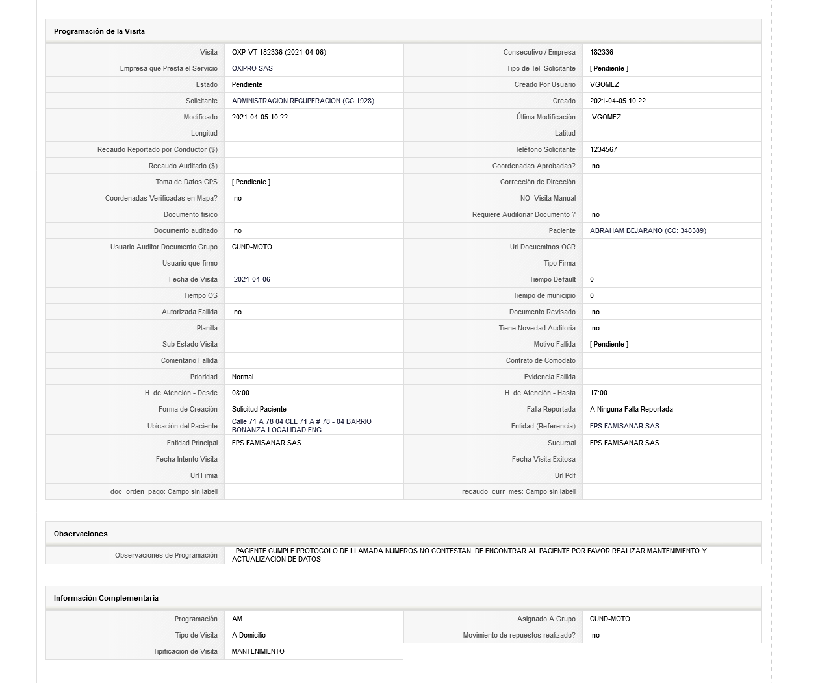831x683 pixels.
Task: Click the Prioridad value Normal
Action: 242,377
